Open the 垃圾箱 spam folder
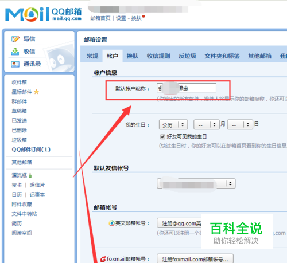Image resolution: width=287 pixels, height=263 pixels. (20, 140)
